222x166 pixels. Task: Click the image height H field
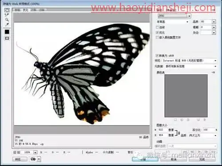pos(163,135)
